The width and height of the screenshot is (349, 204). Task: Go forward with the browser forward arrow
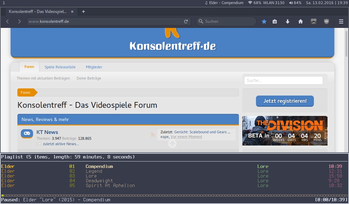click(x=19, y=21)
